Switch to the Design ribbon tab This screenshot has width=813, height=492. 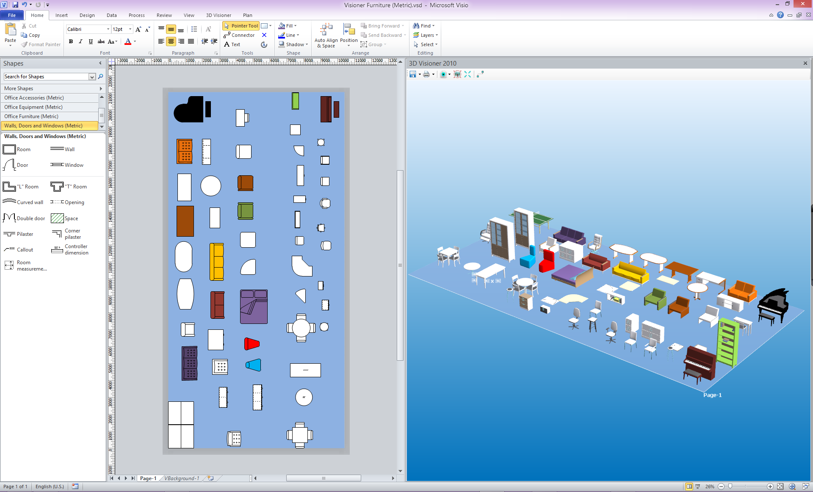click(87, 15)
